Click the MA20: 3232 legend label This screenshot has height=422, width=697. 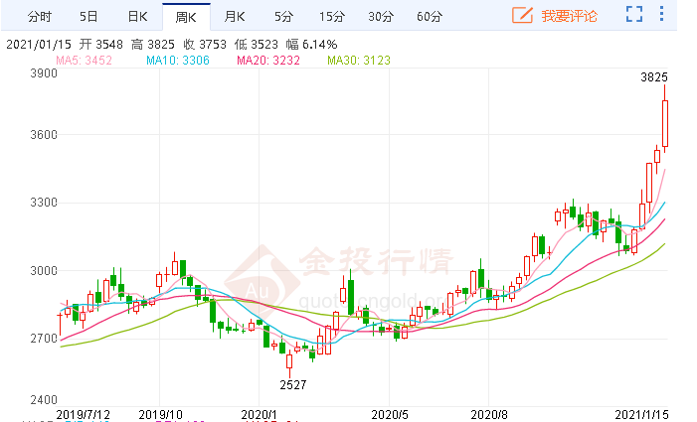(x=269, y=62)
